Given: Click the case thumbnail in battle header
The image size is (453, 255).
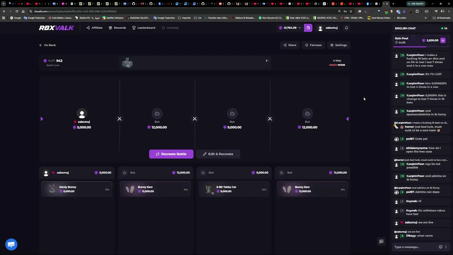Looking at the screenshot, I should tap(127, 63).
